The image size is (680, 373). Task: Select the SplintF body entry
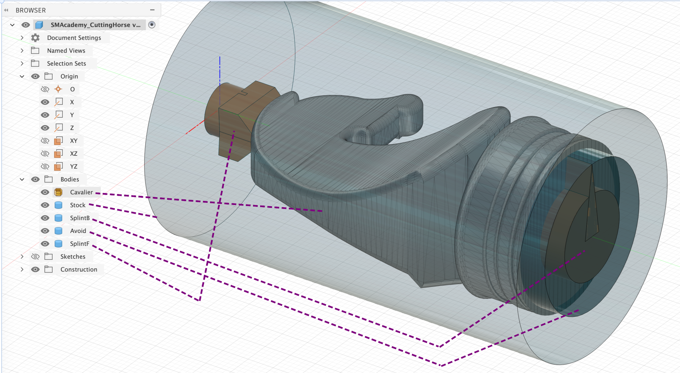coord(80,244)
